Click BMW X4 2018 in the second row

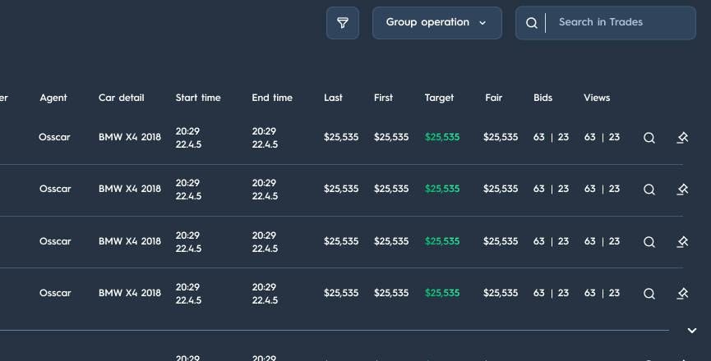[x=130, y=189]
